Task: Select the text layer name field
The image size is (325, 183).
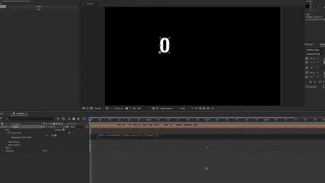Action: (27, 127)
